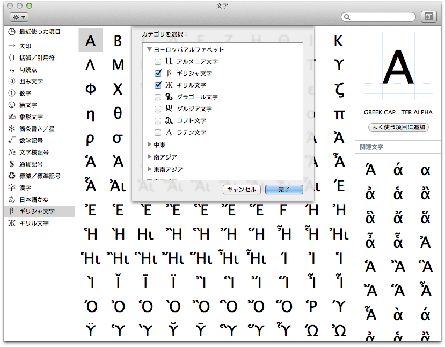The height and width of the screenshot is (347, 445).
Task: Disable the キリル文字 checkbox
Action: (x=158, y=85)
